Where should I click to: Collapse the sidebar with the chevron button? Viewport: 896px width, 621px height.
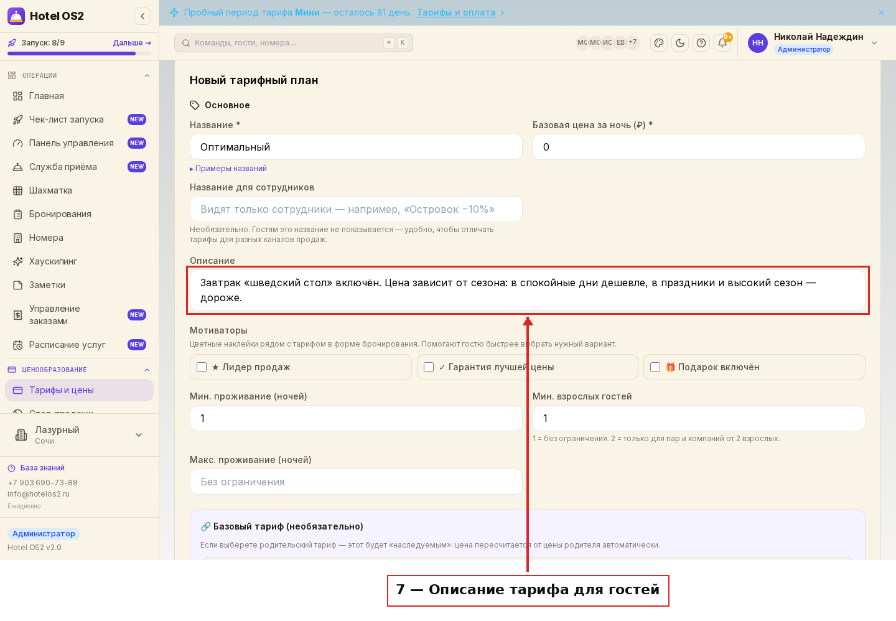point(142,16)
